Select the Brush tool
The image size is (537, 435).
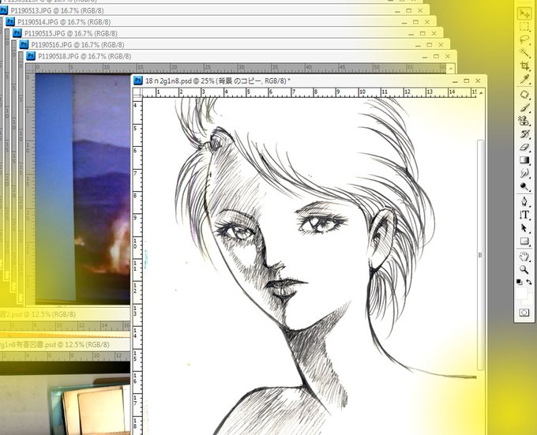click(524, 108)
